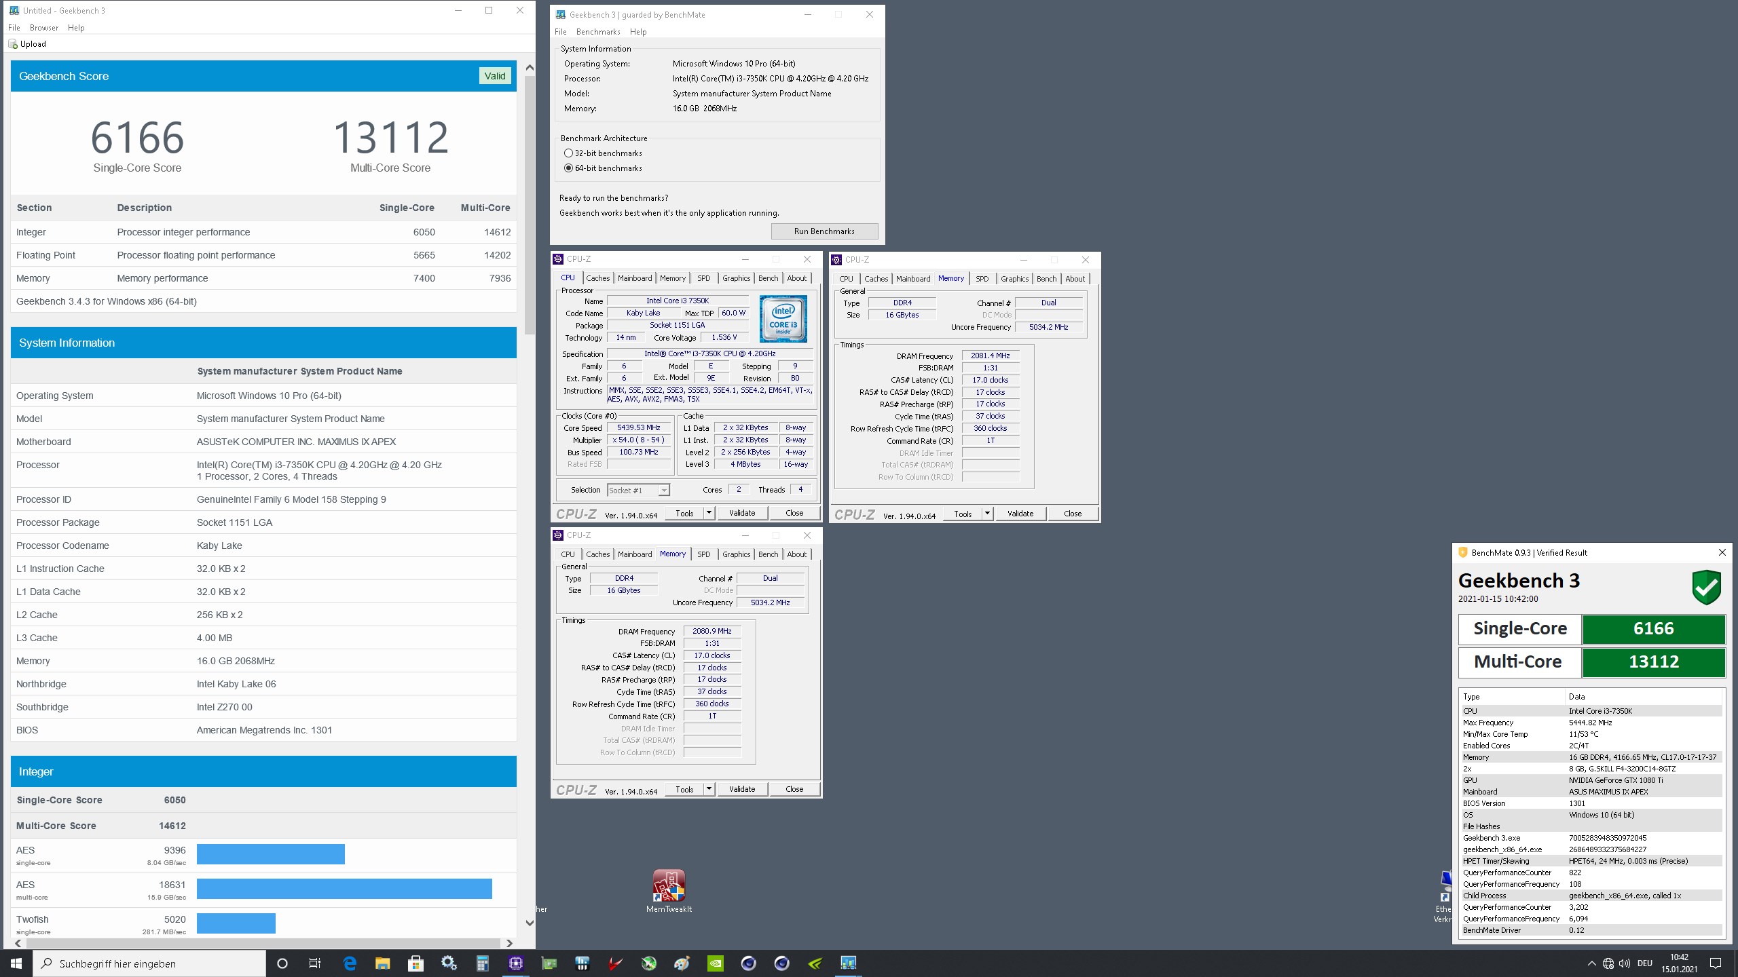Click the red checkmark taskbar icon
Image resolution: width=1738 pixels, height=977 pixels.
(616, 963)
